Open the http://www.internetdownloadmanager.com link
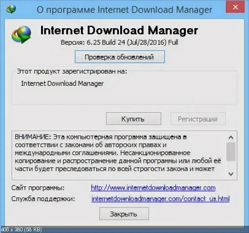The image size is (249, 233). click(153, 188)
